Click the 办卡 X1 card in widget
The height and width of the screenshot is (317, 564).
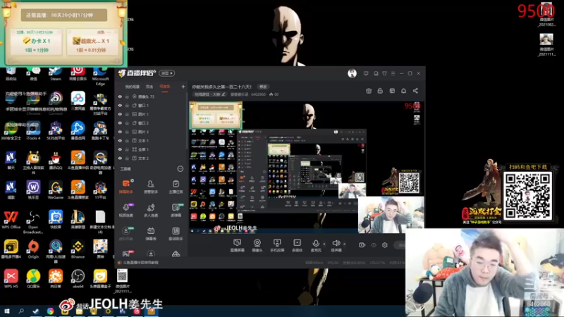point(37,42)
